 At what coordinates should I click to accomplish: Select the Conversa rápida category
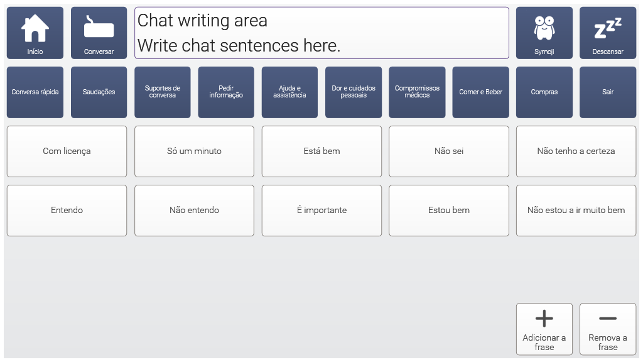pos(35,92)
